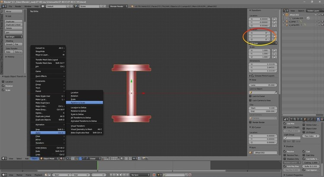The height and width of the screenshot is (177, 324).
Task: Collapse the 3D Cursor panel
Action: pos(250,127)
